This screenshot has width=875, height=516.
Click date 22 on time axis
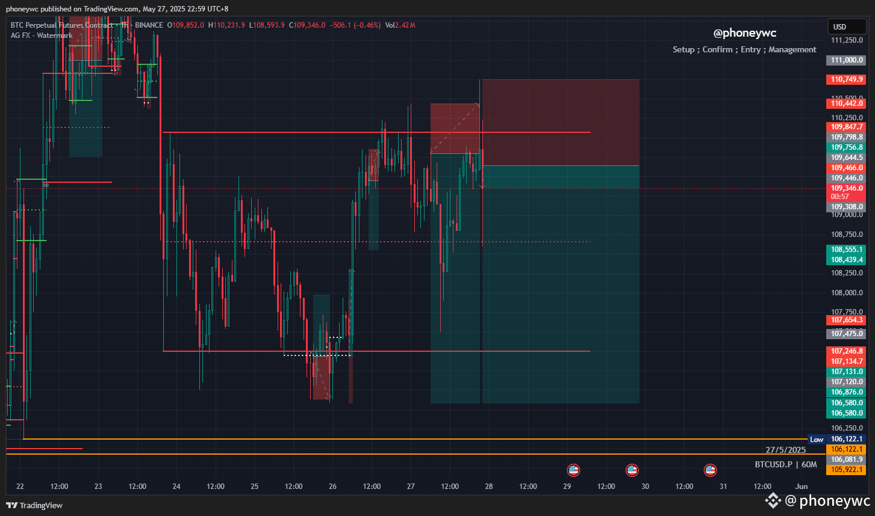20,487
